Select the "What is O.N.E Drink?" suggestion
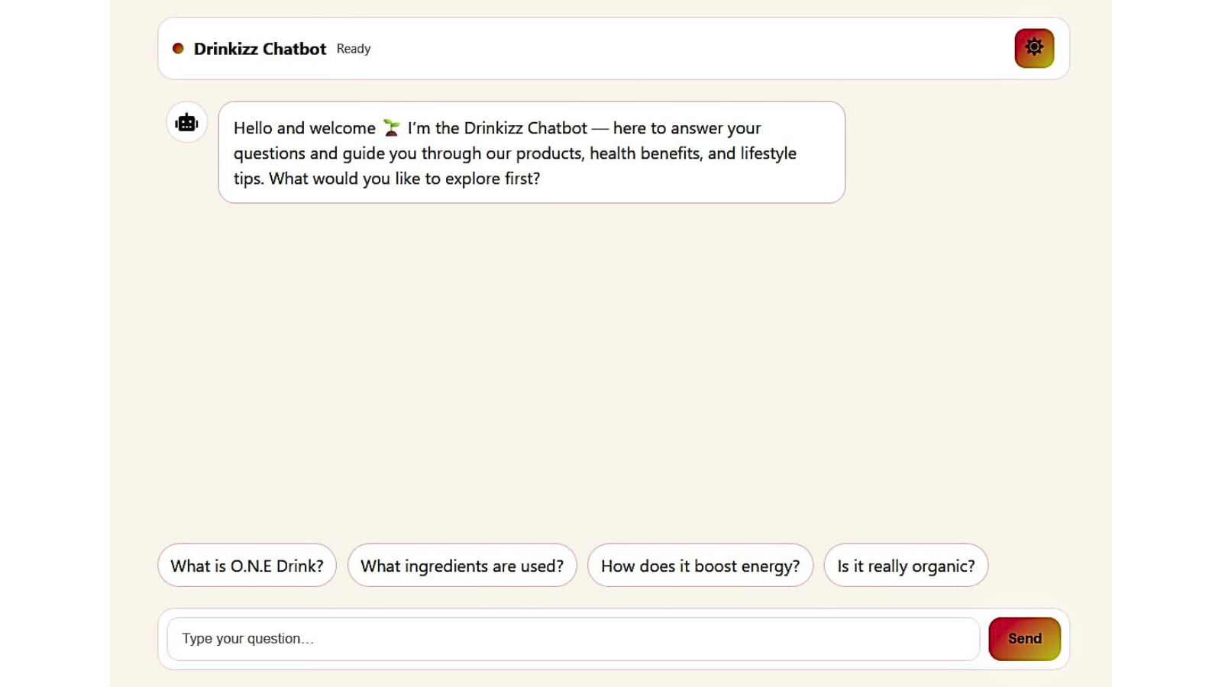Screen dimensions: 1222x687 [247, 566]
